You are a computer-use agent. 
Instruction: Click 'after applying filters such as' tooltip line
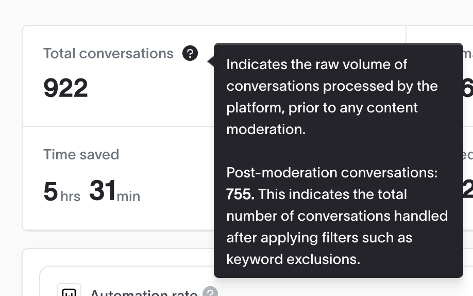point(319,238)
